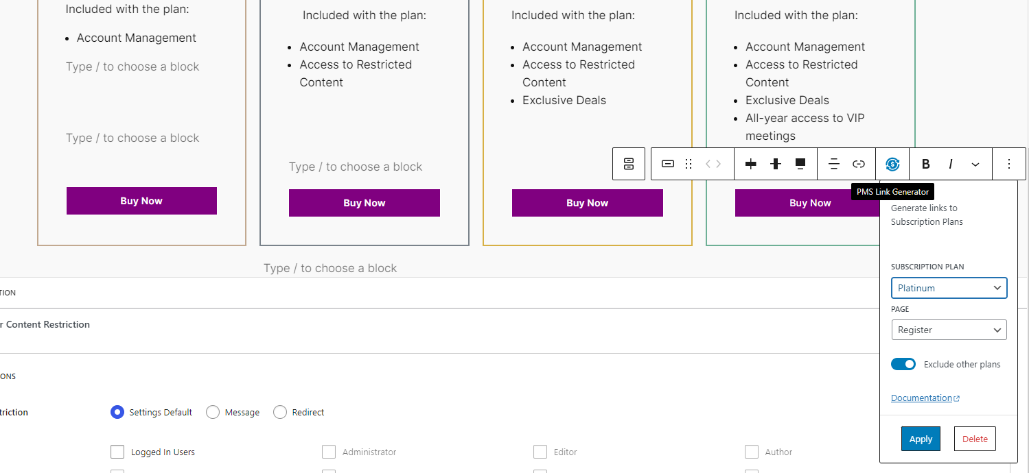This screenshot has height=473, width=1029.
Task: Toggle italic formatting
Action: coord(951,164)
